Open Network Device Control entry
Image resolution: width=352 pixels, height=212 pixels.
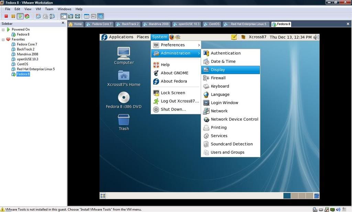pyautogui.click(x=231, y=119)
